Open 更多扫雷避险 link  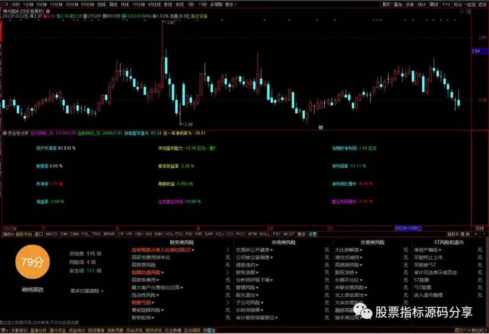(x=87, y=291)
